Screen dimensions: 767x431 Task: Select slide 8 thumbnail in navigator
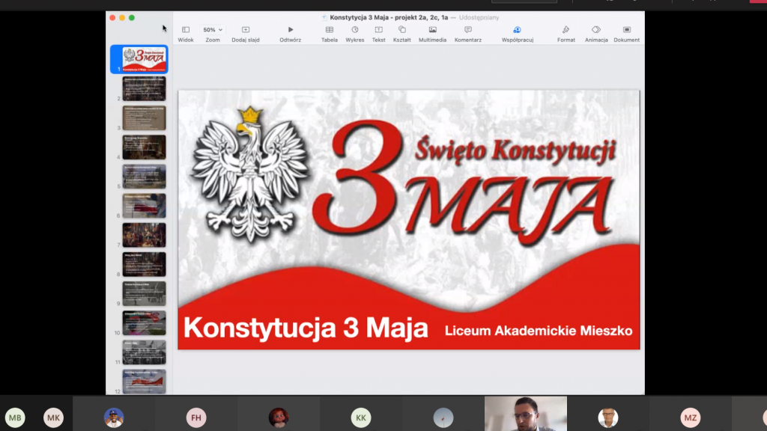(144, 264)
